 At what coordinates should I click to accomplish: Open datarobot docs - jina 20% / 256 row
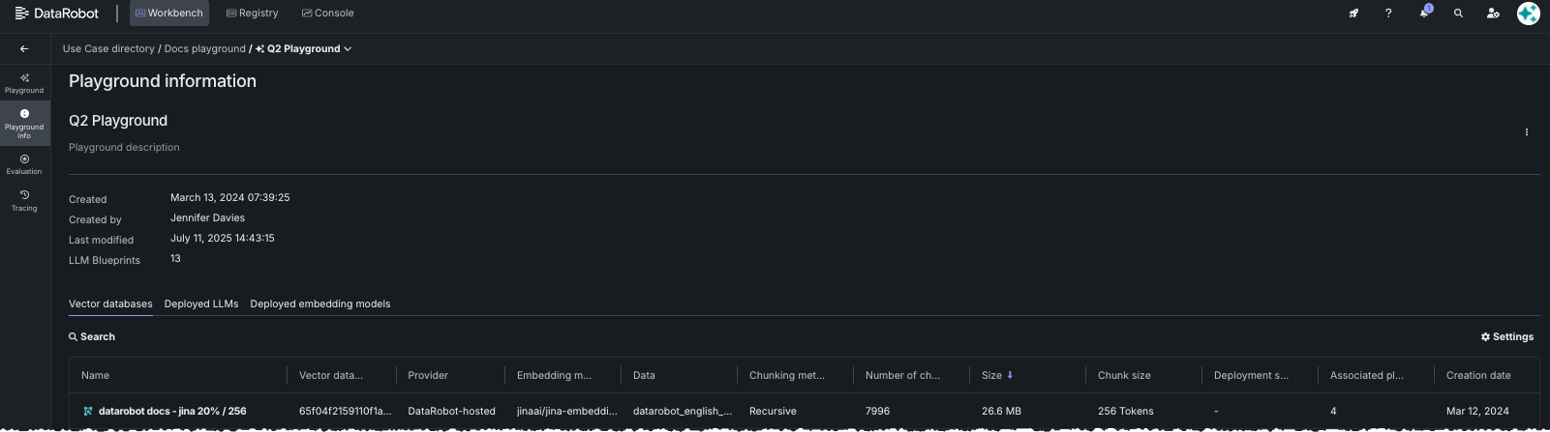[x=171, y=411]
